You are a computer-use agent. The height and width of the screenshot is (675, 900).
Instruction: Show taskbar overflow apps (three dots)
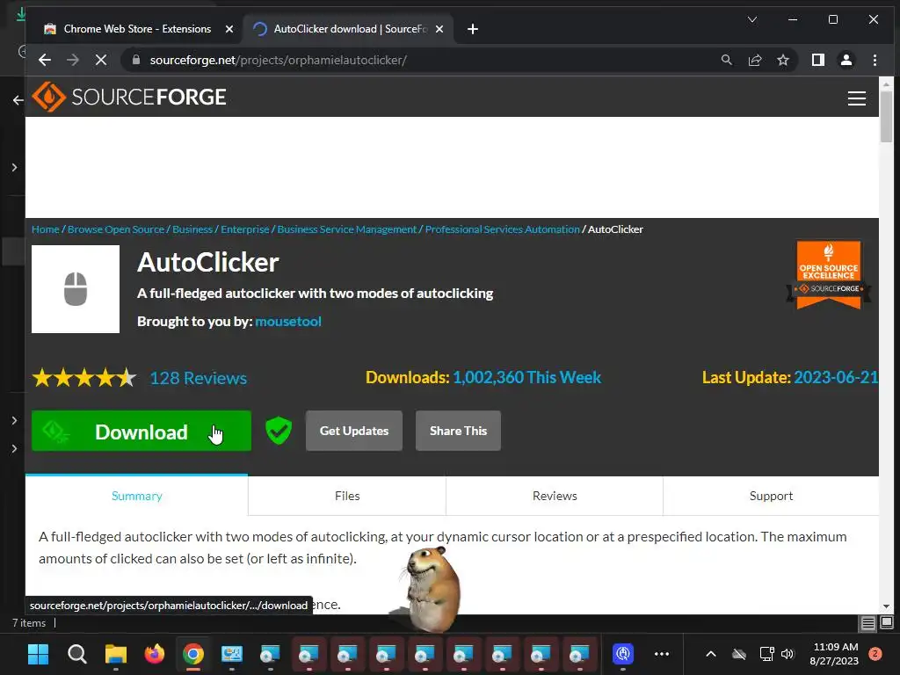[661, 654]
